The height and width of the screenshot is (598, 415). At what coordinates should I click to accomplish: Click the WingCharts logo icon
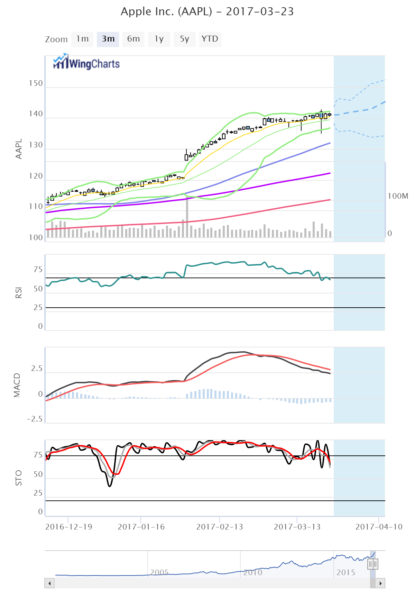pos(61,62)
